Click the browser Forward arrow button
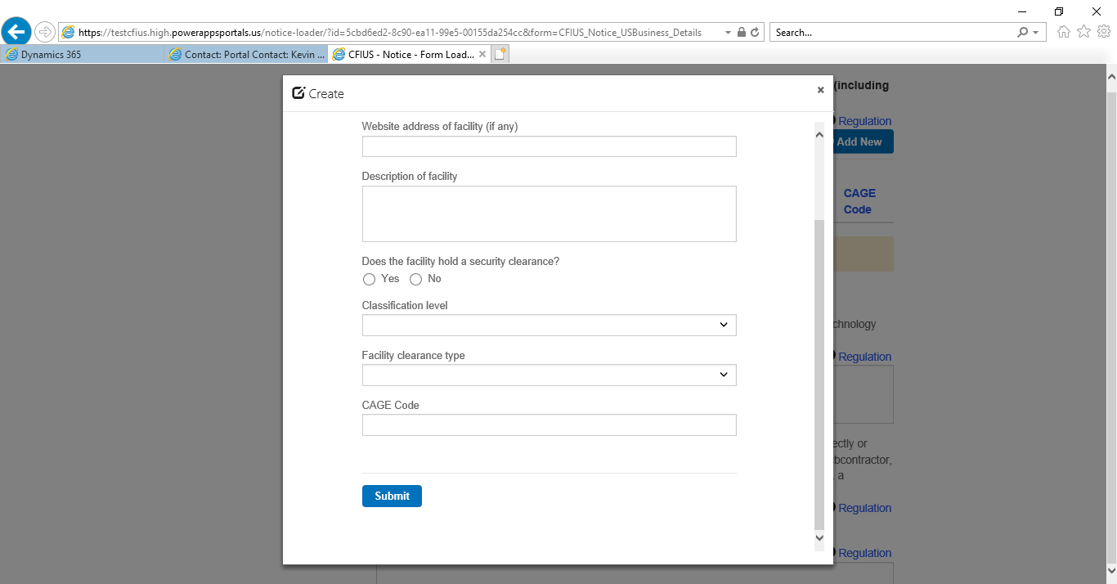Image resolution: width=1117 pixels, height=584 pixels. 45,32
